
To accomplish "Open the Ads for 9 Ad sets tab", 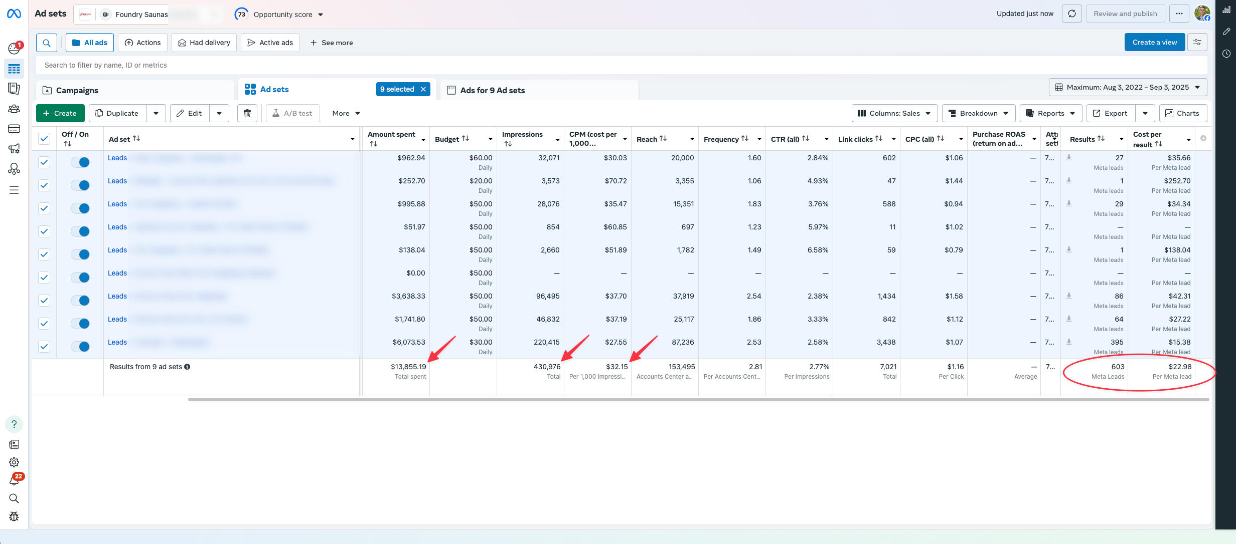I will pyautogui.click(x=492, y=90).
